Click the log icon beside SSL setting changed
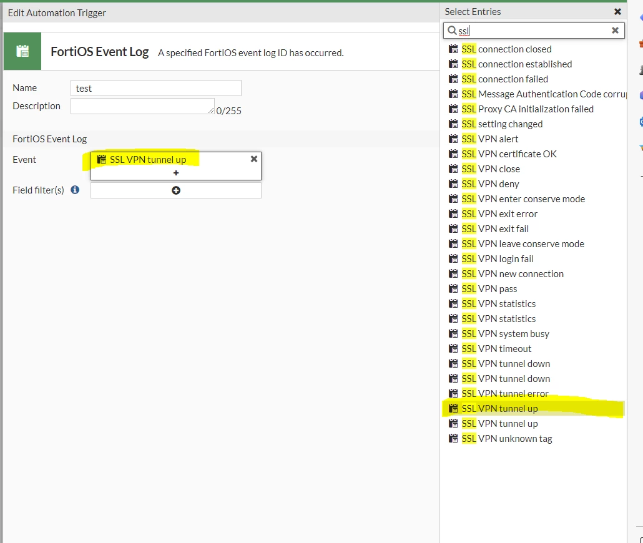The width and height of the screenshot is (643, 543). [453, 124]
